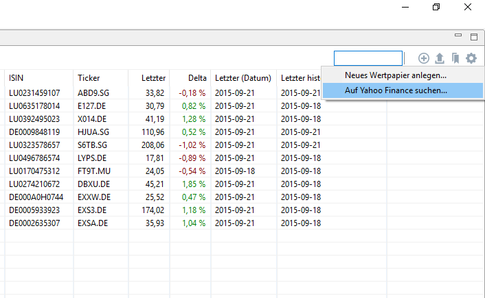Sort by the ISIN column header
This screenshot has height=298, width=485.
click(38, 78)
